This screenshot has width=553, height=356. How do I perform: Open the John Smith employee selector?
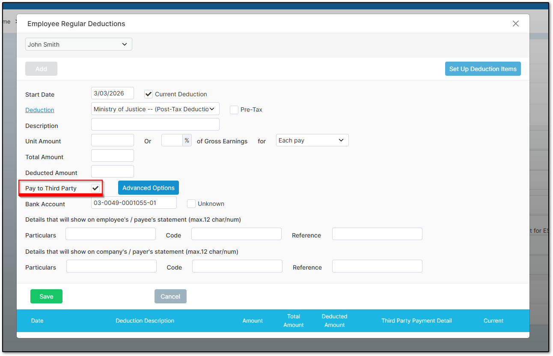click(x=78, y=44)
